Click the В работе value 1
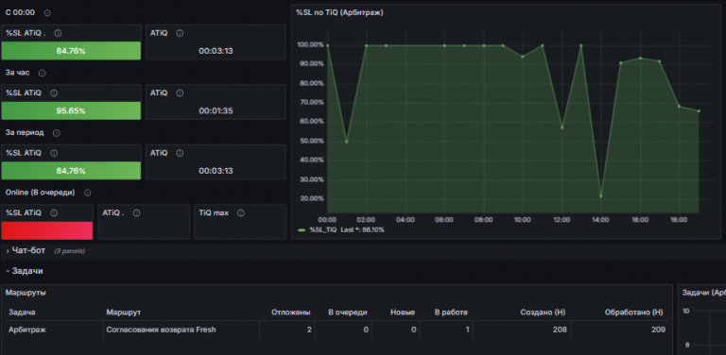This screenshot has height=355, width=726. [467, 330]
